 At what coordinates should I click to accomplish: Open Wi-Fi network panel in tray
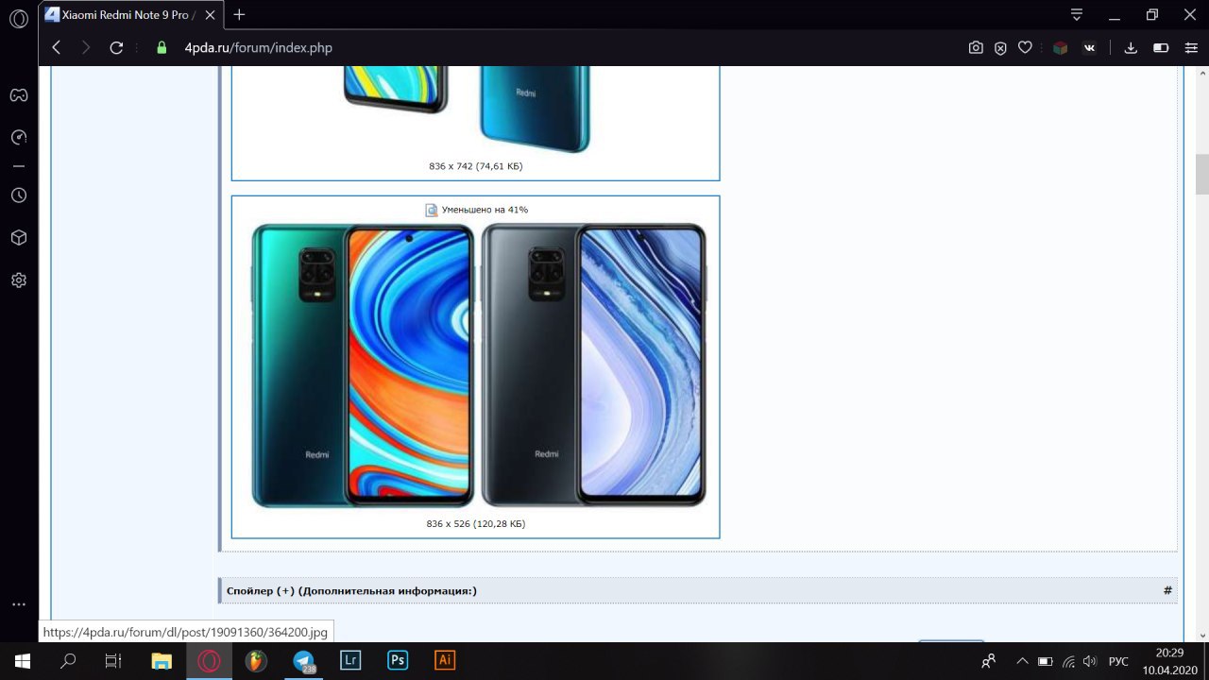1068,661
